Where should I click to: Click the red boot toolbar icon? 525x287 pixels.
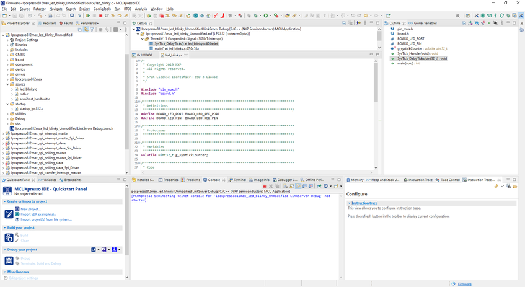click(x=223, y=15)
